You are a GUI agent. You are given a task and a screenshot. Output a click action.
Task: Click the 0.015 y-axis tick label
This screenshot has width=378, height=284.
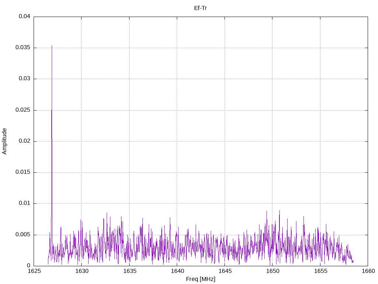pyautogui.click(x=23, y=172)
